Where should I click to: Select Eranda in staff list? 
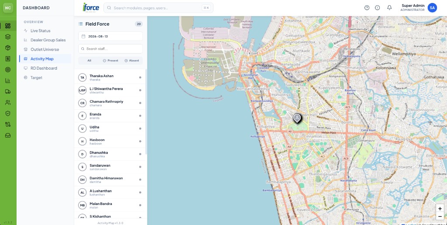point(110,116)
